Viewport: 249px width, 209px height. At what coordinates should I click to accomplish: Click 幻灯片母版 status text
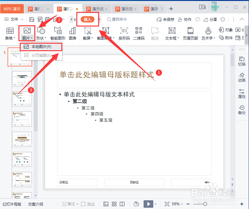tap(12, 204)
